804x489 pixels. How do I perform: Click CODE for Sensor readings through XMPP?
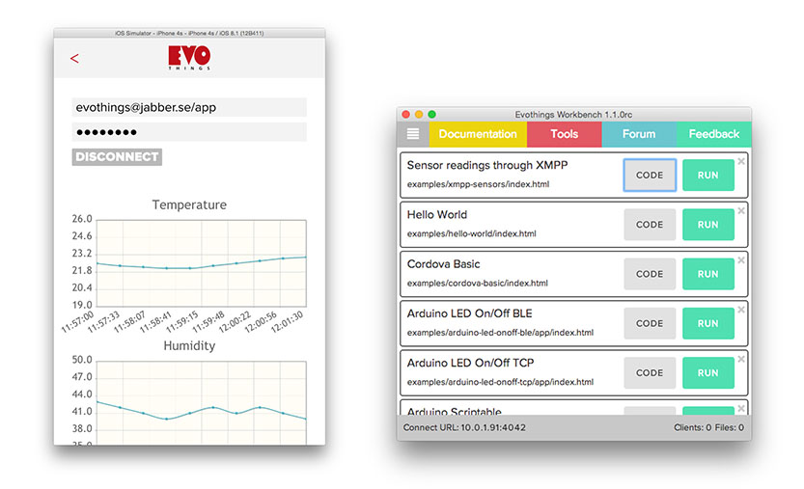pyautogui.click(x=650, y=176)
